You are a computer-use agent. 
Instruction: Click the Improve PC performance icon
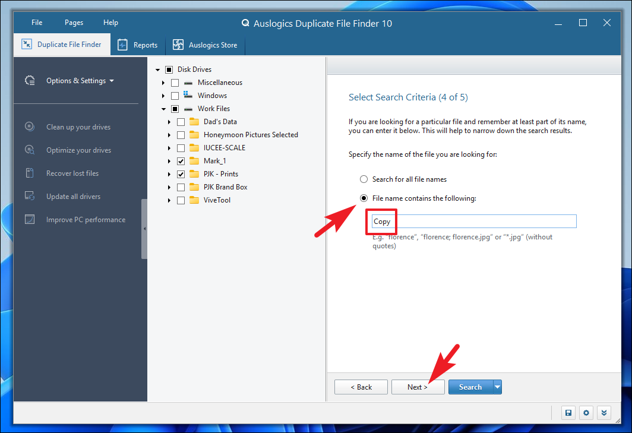(30, 219)
